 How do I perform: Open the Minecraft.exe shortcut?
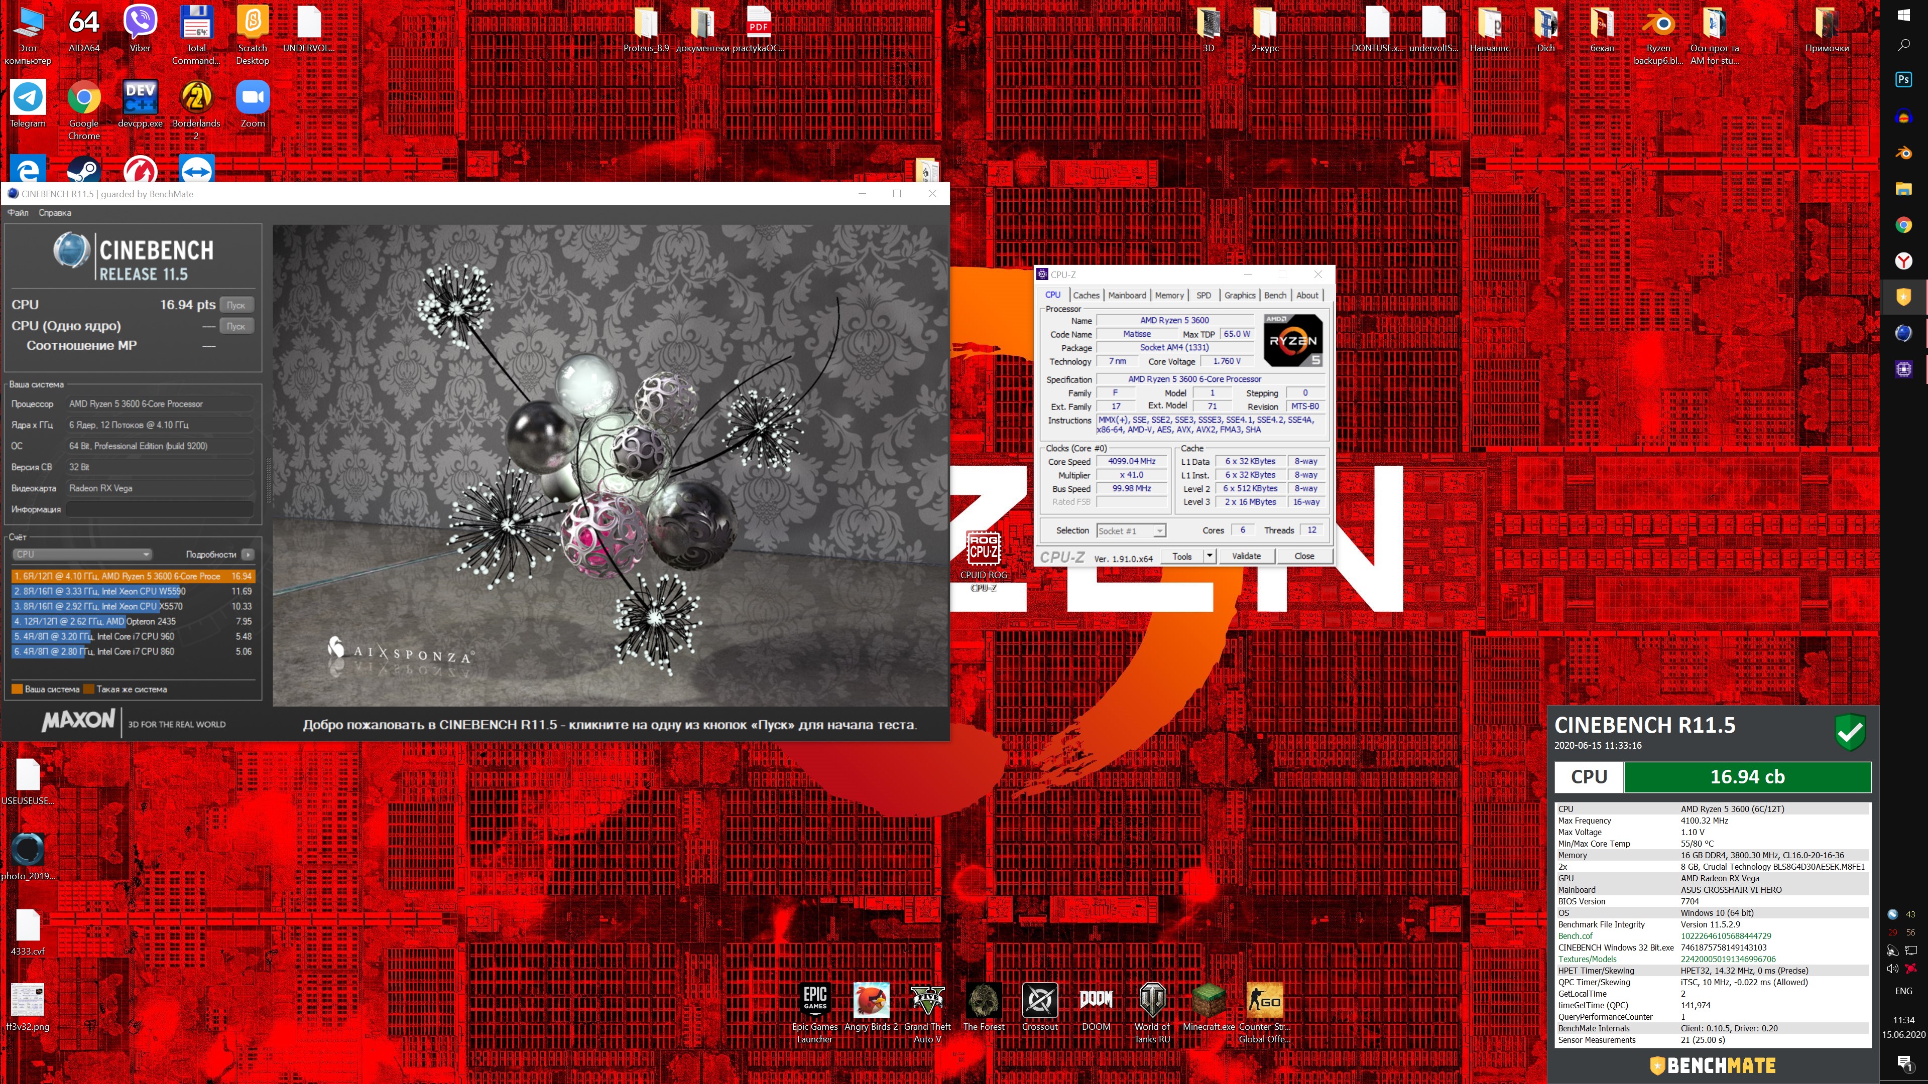(x=1208, y=1007)
